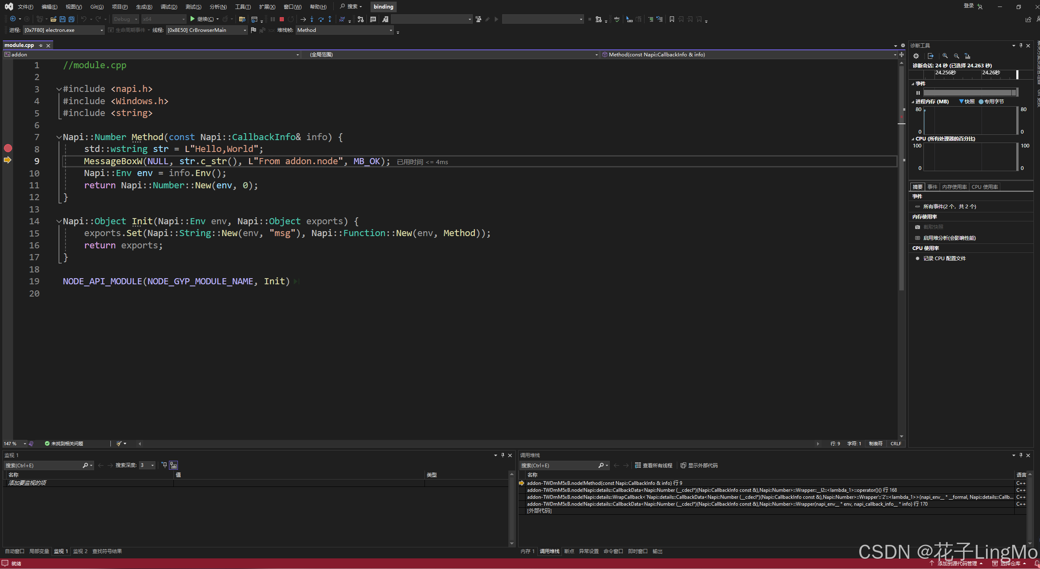Click the Save All toolbar icon
1040x569 pixels.
72,19
